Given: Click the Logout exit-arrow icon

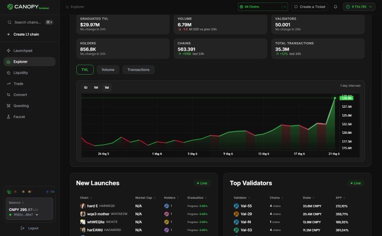Looking at the screenshot, I should [23, 228].
